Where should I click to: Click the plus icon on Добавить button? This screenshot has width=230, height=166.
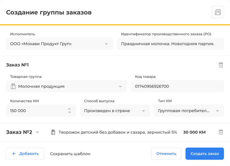tap(14, 154)
